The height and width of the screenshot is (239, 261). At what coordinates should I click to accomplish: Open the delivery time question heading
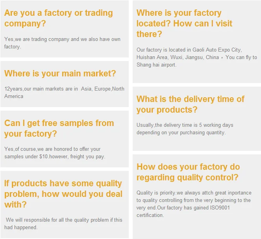pyautogui.click(x=190, y=104)
